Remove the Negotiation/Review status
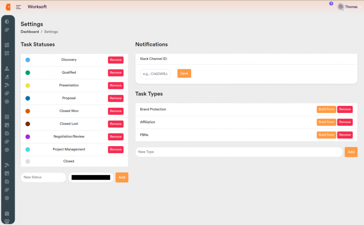The height and width of the screenshot is (225, 364). tap(116, 137)
